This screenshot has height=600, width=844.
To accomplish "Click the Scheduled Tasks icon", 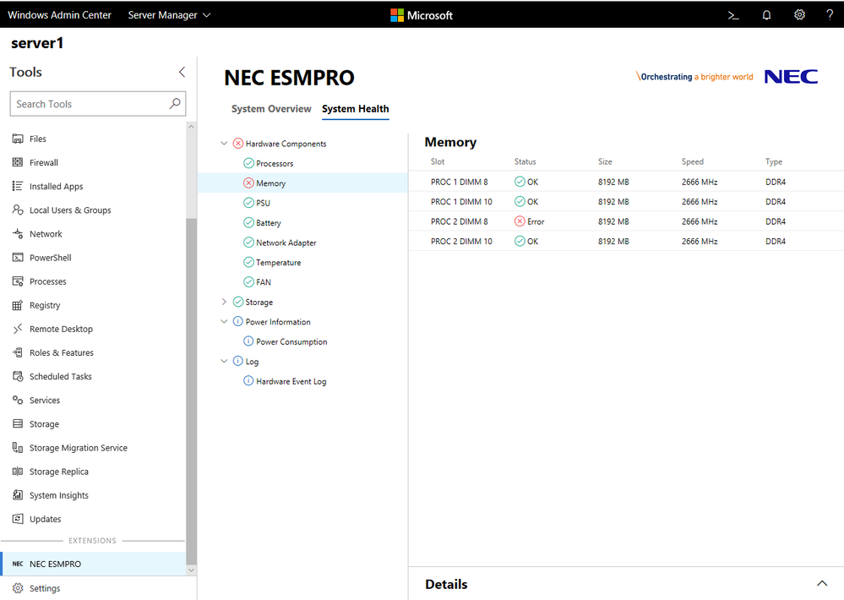I will (18, 376).
